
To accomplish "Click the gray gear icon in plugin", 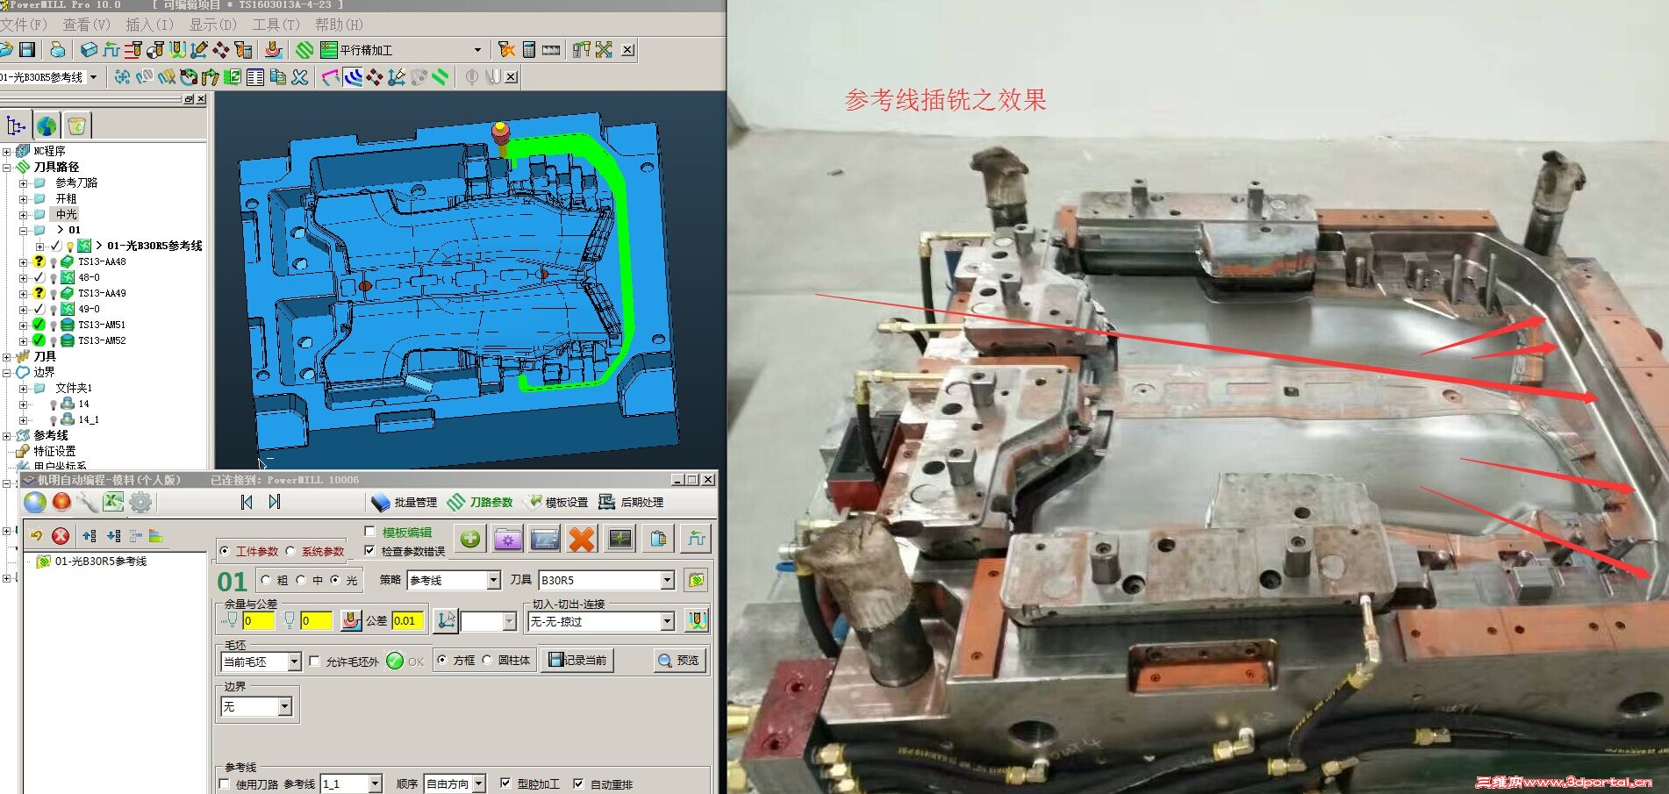I will 140,502.
